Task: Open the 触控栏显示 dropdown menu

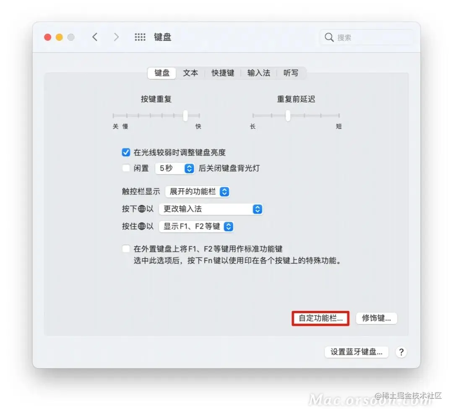Action: point(198,192)
